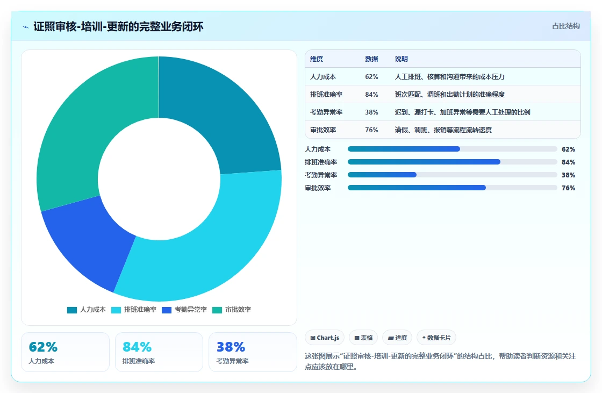Click the 84% label beside the 排班准确率 bar
The height and width of the screenshot is (393, 602).
[x=568, y=162]
